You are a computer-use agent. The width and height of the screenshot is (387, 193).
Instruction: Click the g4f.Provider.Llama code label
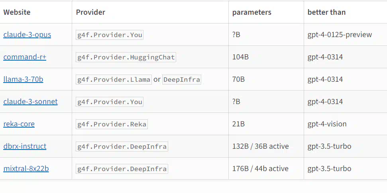pyautogui.click(x=114, y=79)
